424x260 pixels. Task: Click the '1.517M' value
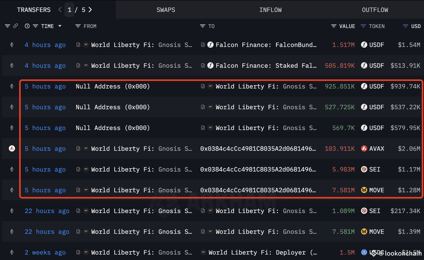click(343, 45)
